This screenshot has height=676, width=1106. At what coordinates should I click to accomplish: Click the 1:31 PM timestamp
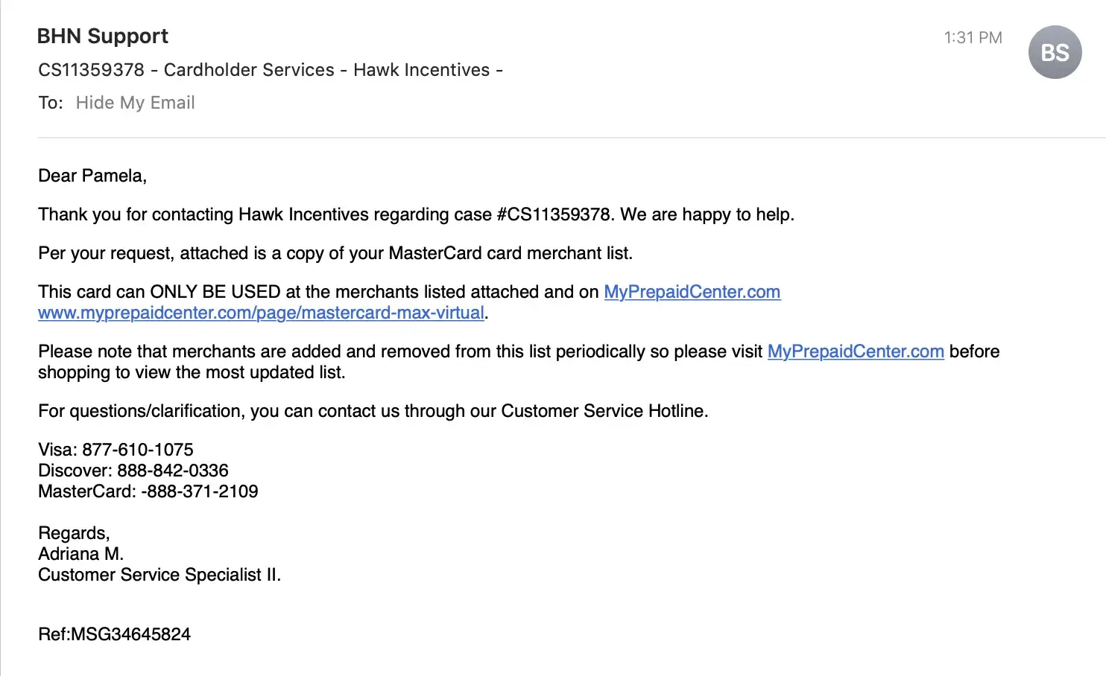click(973, 37)
